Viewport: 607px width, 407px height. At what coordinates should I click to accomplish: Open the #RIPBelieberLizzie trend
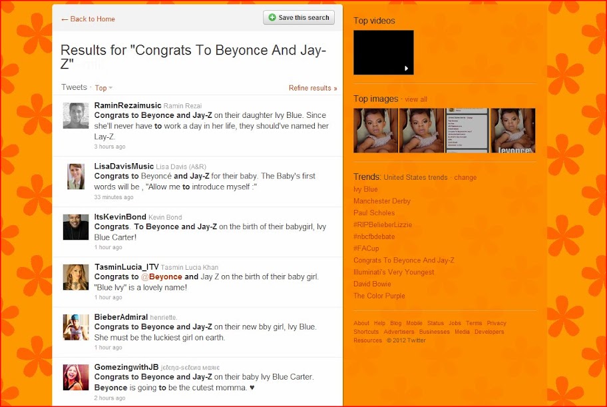point(383,225)
